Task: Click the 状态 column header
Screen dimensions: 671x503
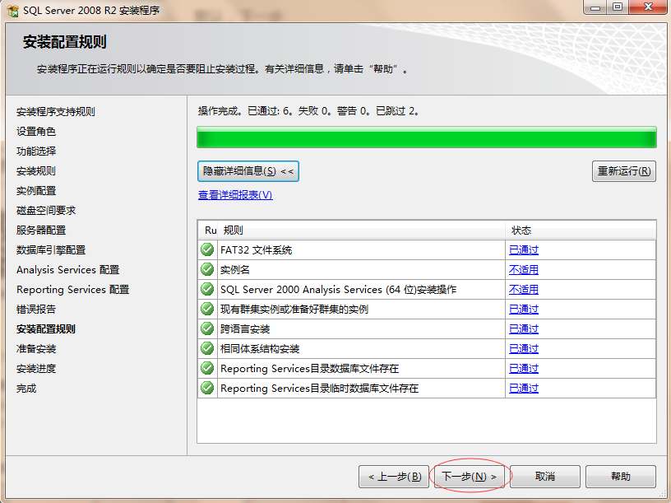Action: [581, 231]
